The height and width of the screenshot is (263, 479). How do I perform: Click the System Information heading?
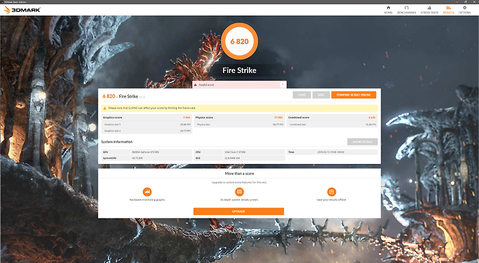(x=116, y=142)
